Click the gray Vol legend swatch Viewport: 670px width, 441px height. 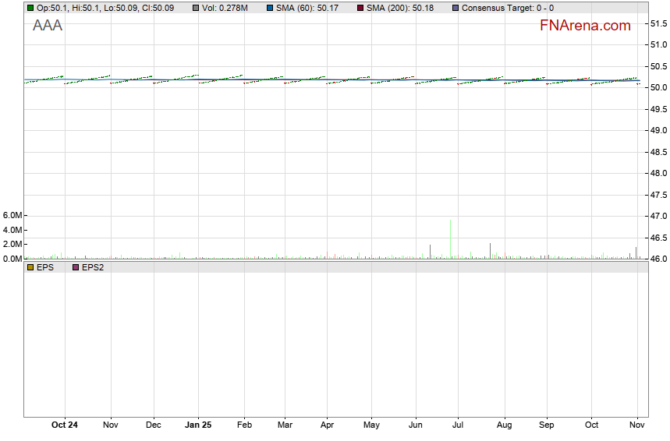196,8
